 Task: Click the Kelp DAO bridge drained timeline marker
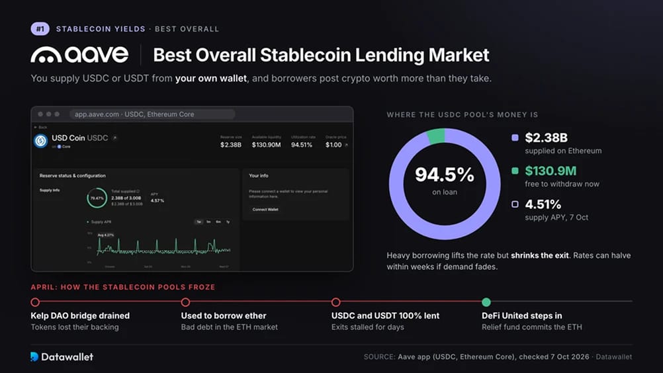[x=35, y=302]
